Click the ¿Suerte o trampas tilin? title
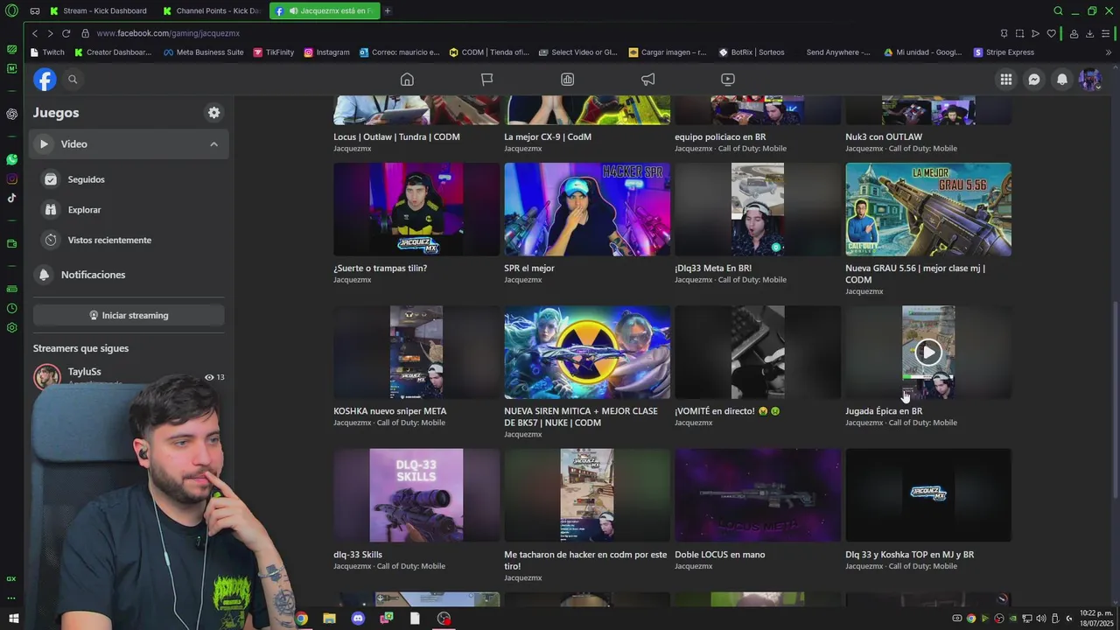 pos(380,268)
